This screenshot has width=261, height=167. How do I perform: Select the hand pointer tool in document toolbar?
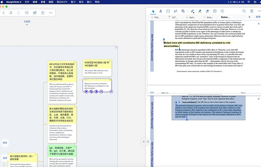153,11
